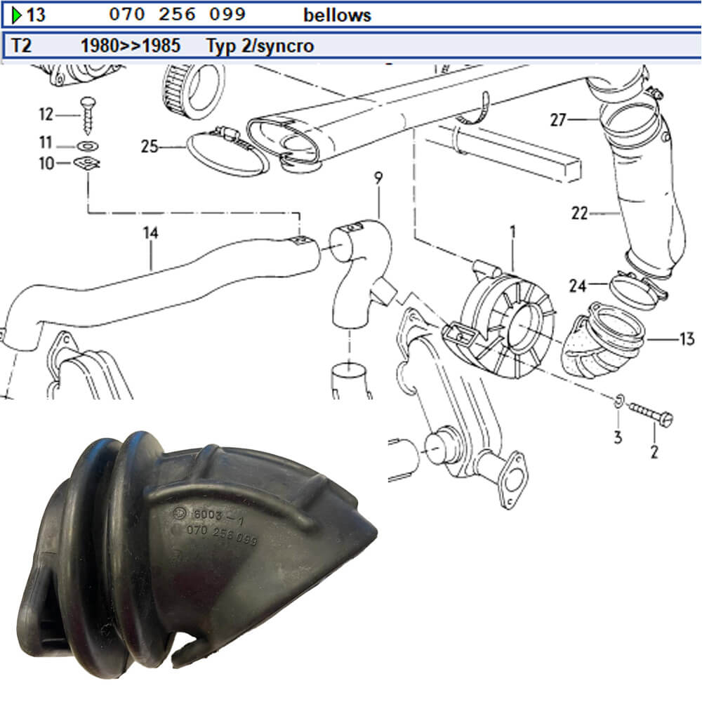Image resolution: width=702 pixels, height=702 pixels.
Task: Select the 'bellows' description text
Action: pos(337,15)
